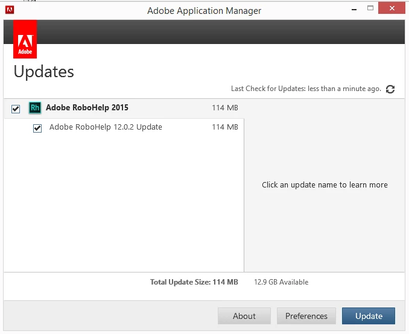409x334 pixels.
Task: Click the 114 MB size beside RoboHelp 2015
Action: click(x=225, y=108)
